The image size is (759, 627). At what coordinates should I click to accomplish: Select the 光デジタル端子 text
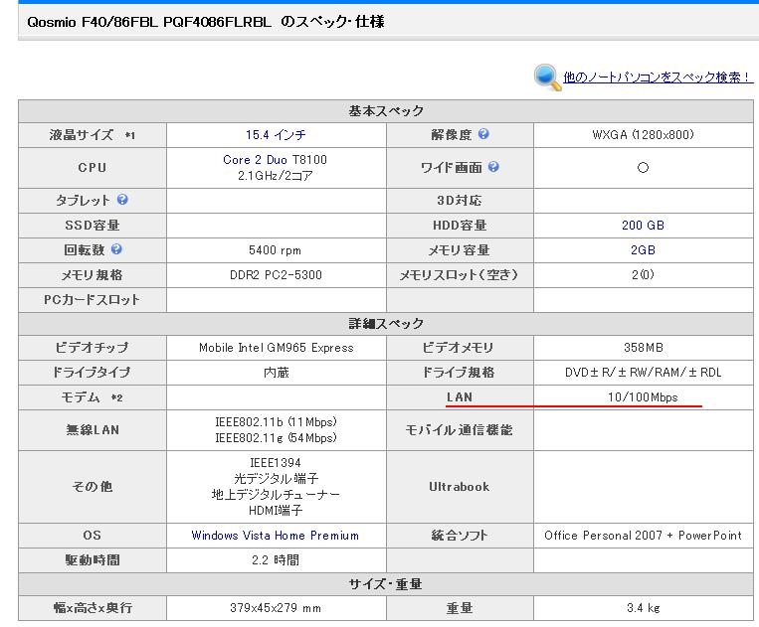click(x=276, y=479)
